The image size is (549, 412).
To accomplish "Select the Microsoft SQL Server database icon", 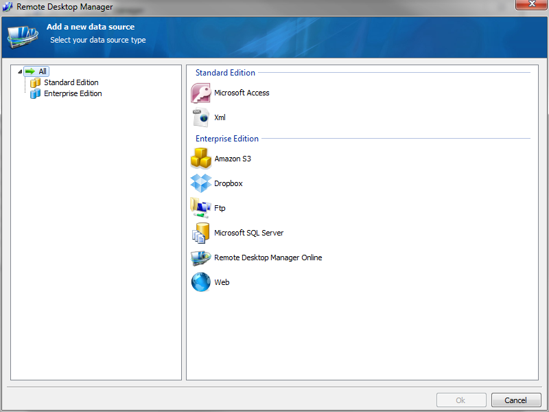I will [x=200, y=233].
